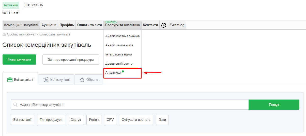Open the Очікувана вартість filter

click(x=136, y=120)
